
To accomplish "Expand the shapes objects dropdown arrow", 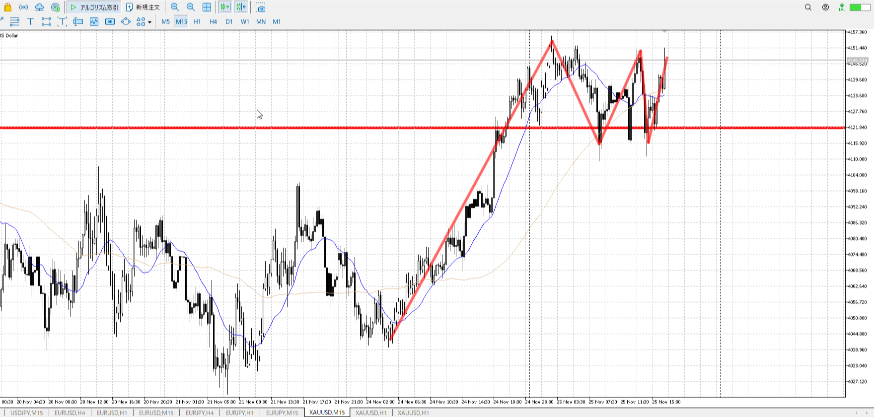I will click(149, 22).
